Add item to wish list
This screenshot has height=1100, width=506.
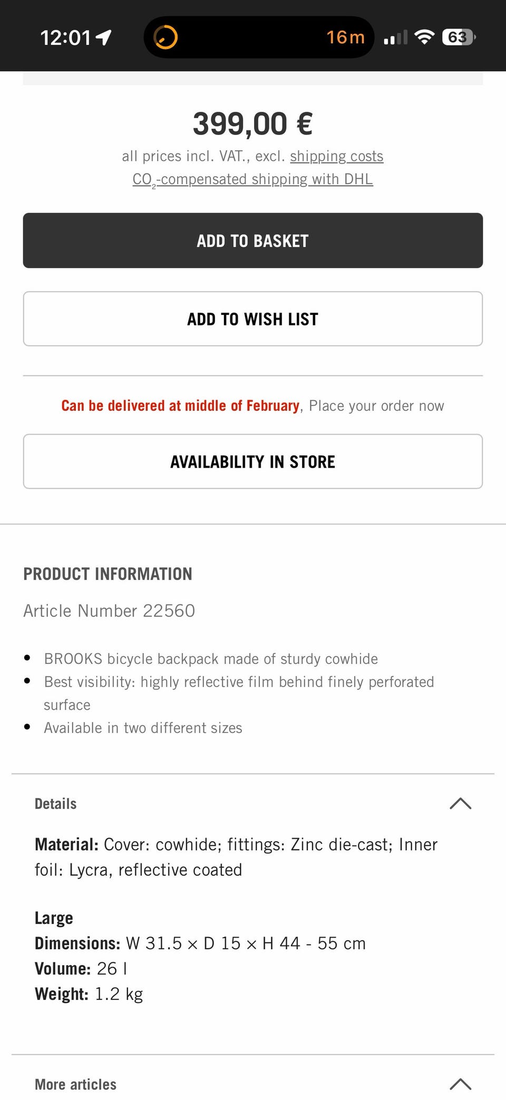click(x=253, y=319)
